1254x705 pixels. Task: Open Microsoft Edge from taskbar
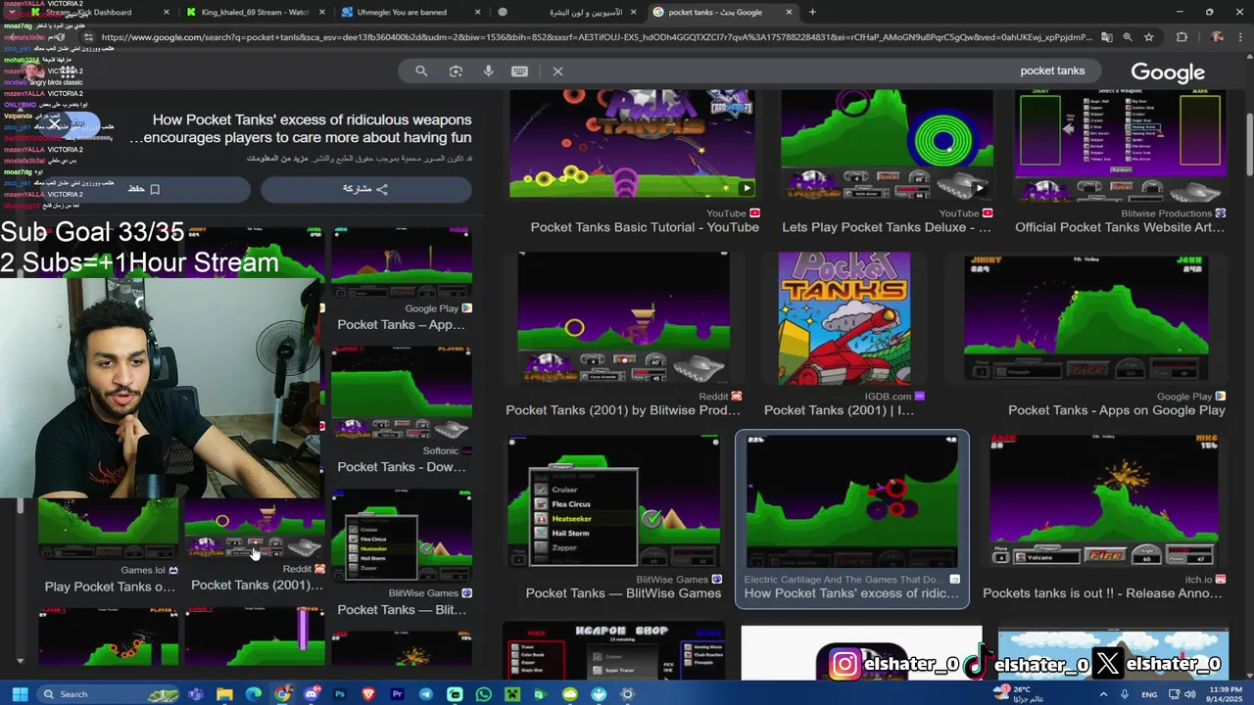point(254,694)
